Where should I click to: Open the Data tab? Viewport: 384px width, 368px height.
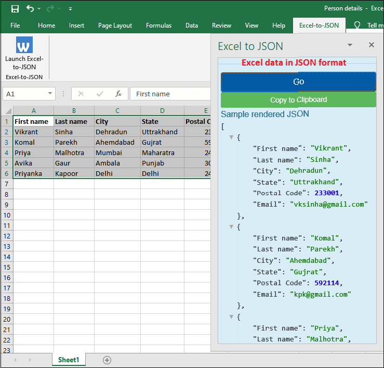(192, 26)
